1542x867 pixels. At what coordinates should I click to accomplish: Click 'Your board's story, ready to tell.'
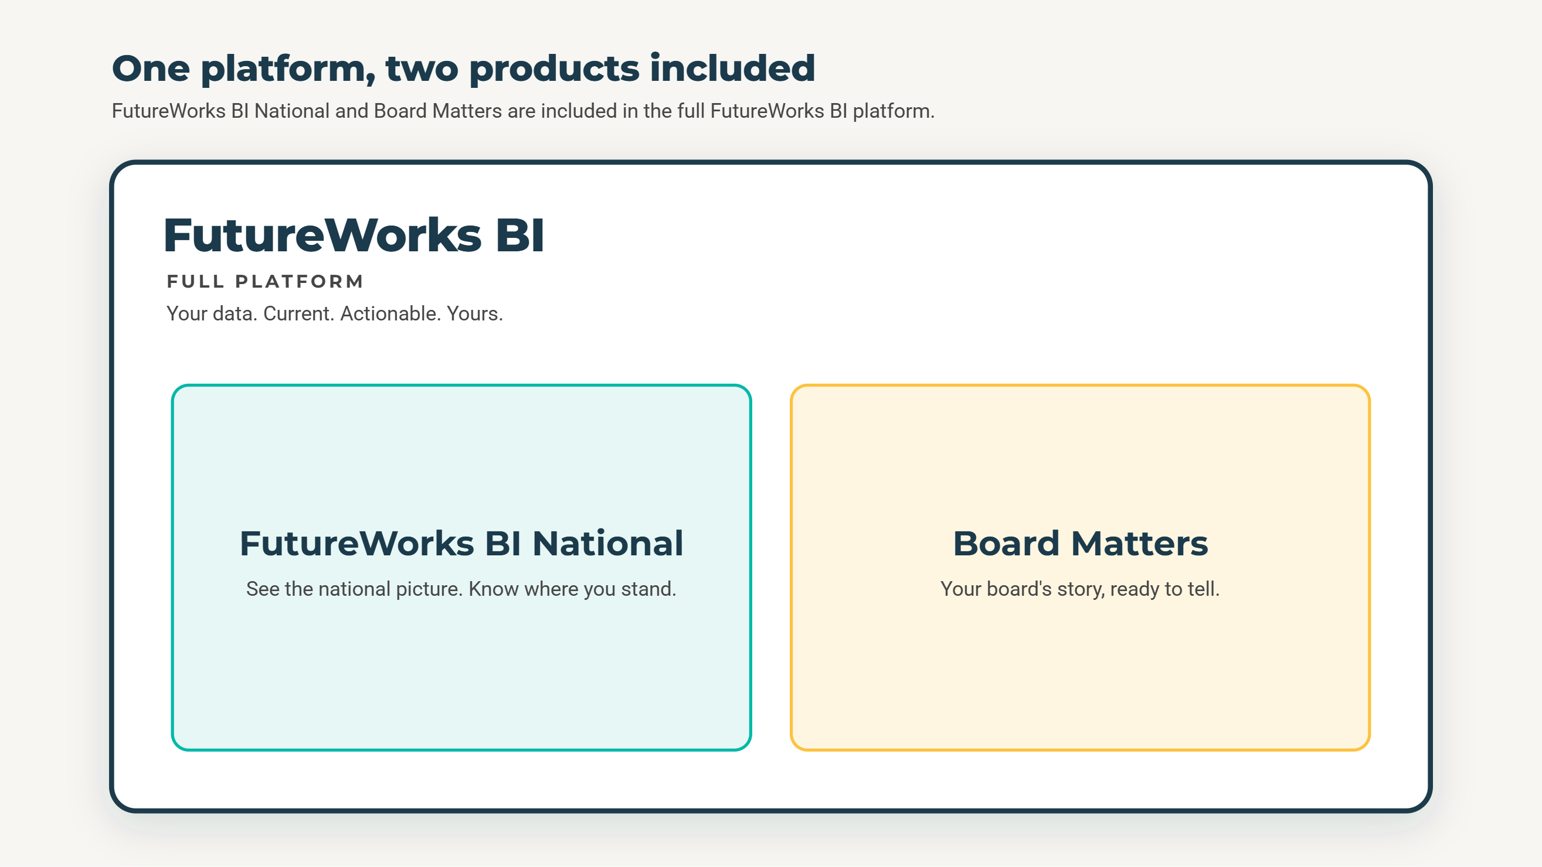tap(1080, 589)
